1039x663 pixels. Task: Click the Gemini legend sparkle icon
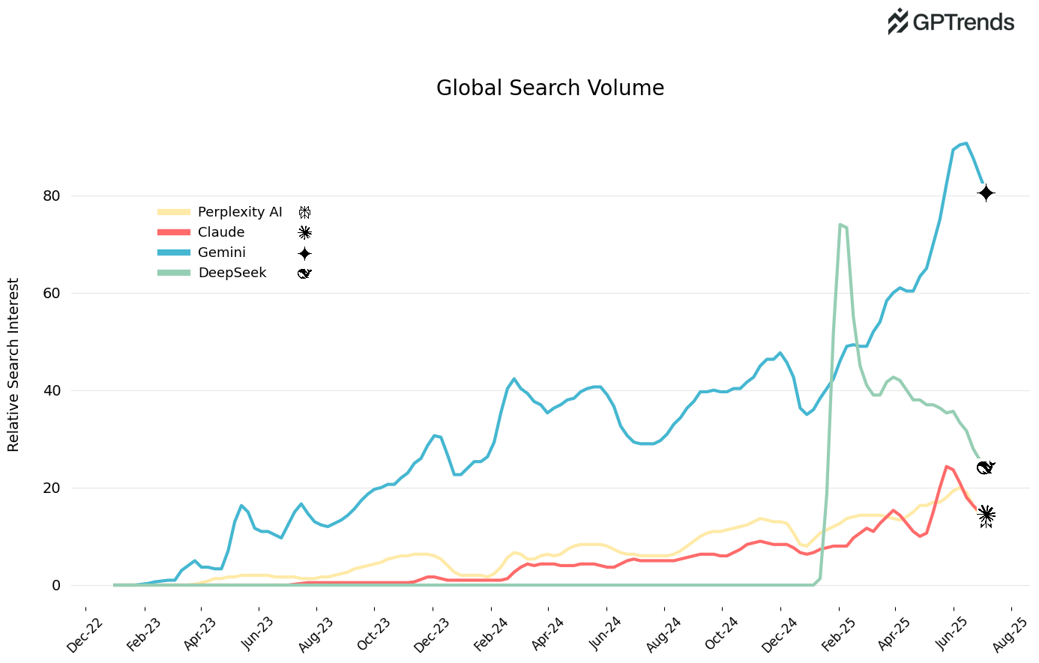tap(304, 253)
